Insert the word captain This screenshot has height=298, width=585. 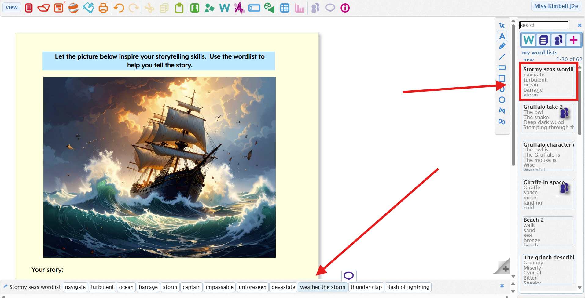coord(192,287)
